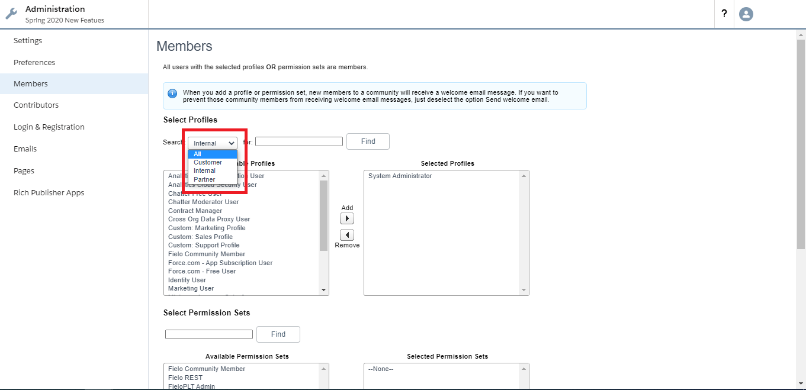The image size is (806, 390).
Task: Click Available Profiles scroll up arrow
Action: point(323,176)
